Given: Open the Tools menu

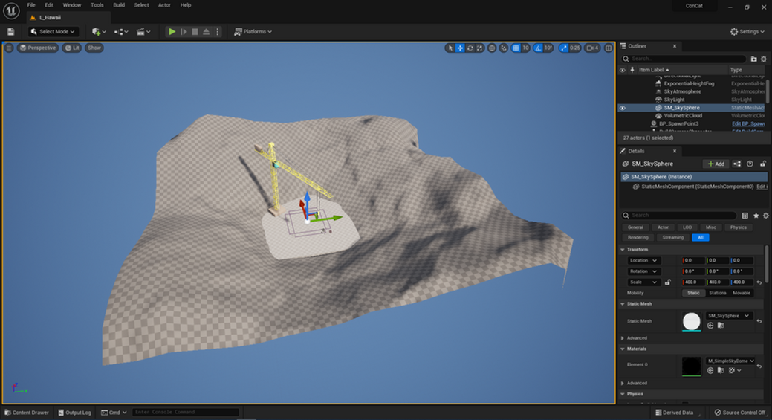Looking at the screenshot, I should coord(97,5).
